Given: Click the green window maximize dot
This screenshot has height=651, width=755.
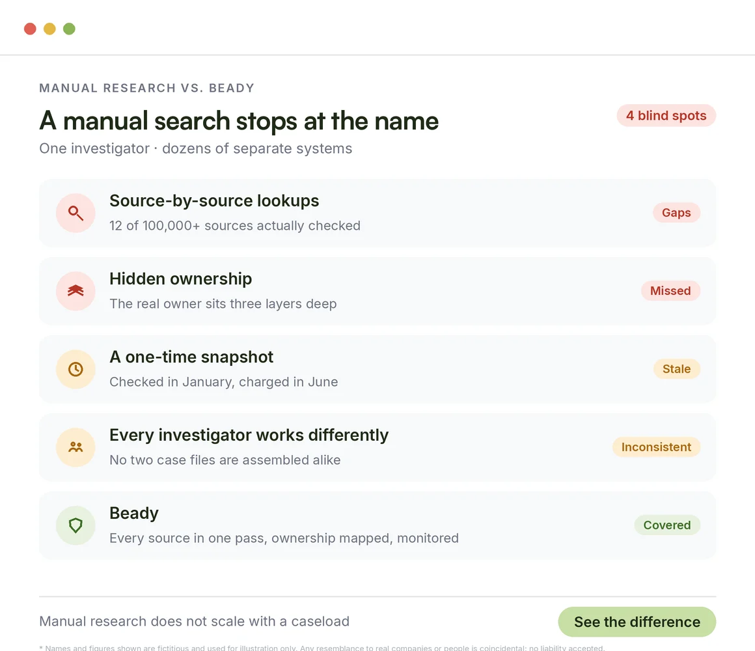Looking at the screenshot, I should coord(70,29).
